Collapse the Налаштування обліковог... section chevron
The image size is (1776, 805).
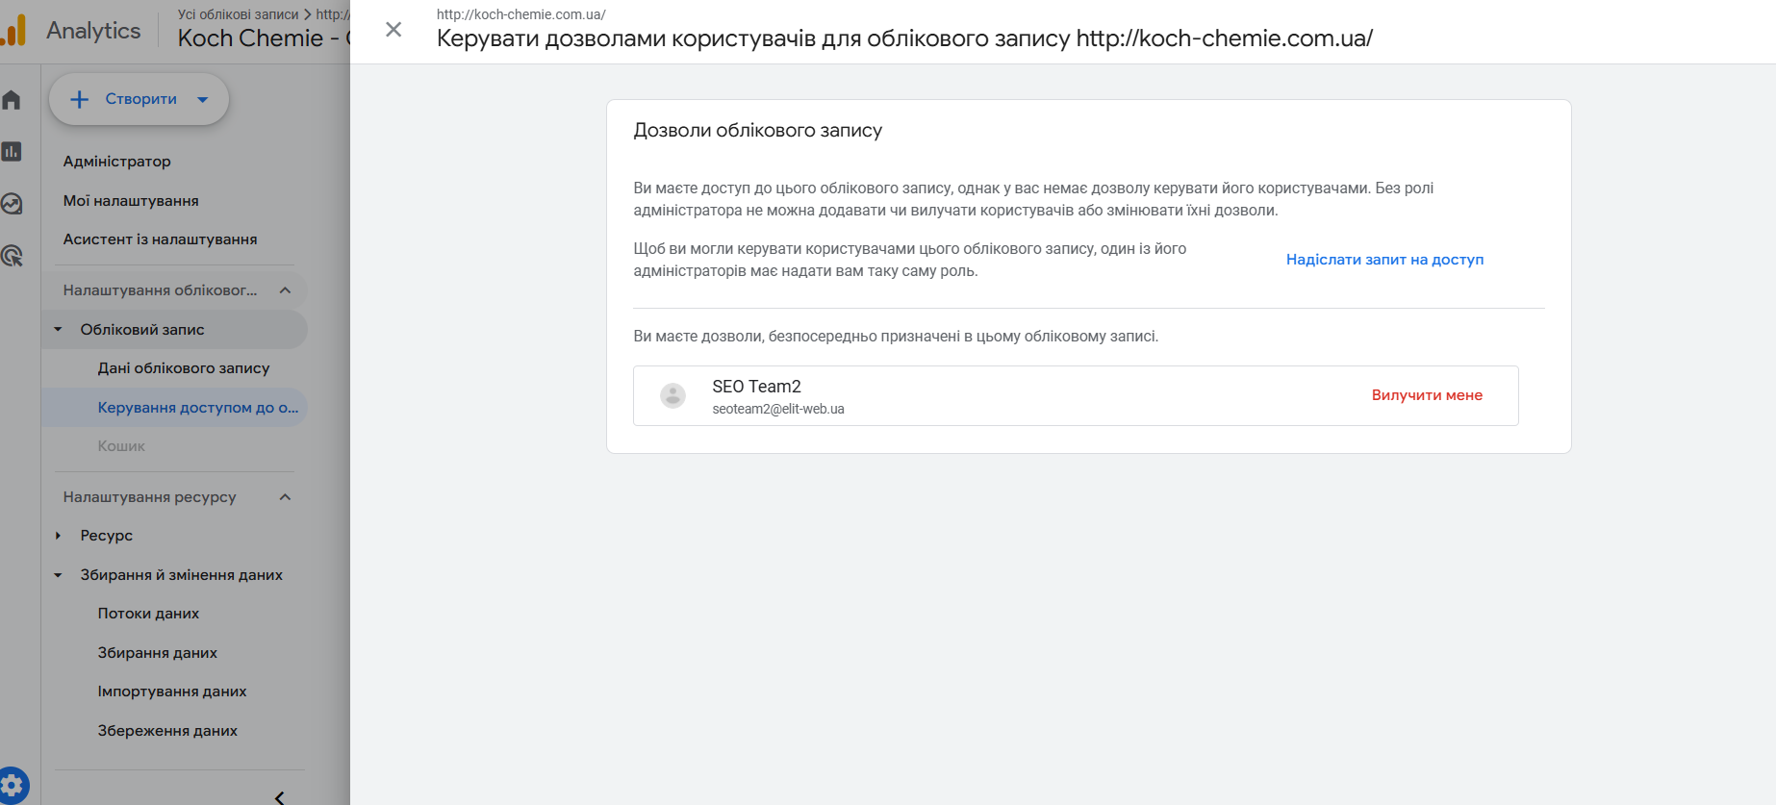(x=285, y=290)
